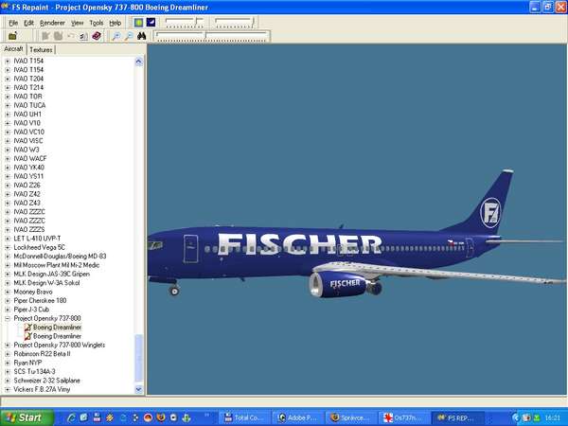
Task: Switch to FS REP... taskbar button
Action: (457, 417)
